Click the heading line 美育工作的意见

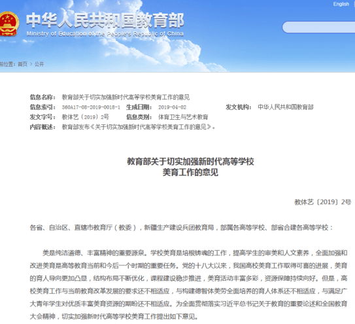pos(190,173)
